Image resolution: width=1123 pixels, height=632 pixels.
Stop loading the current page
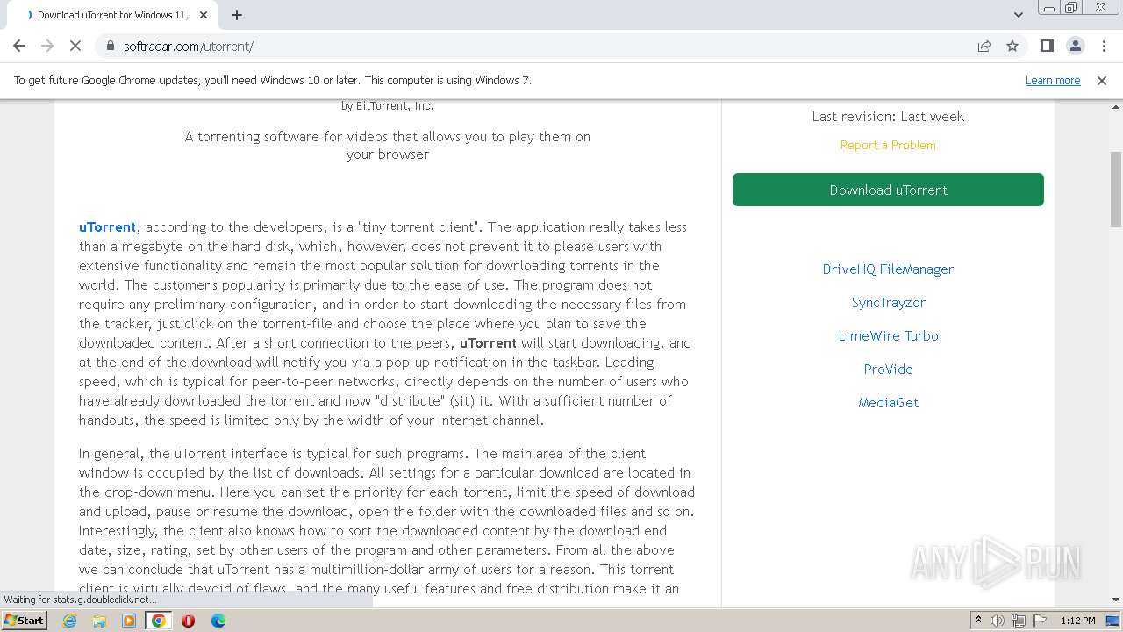pyautogui.click(x=75, y=46)
